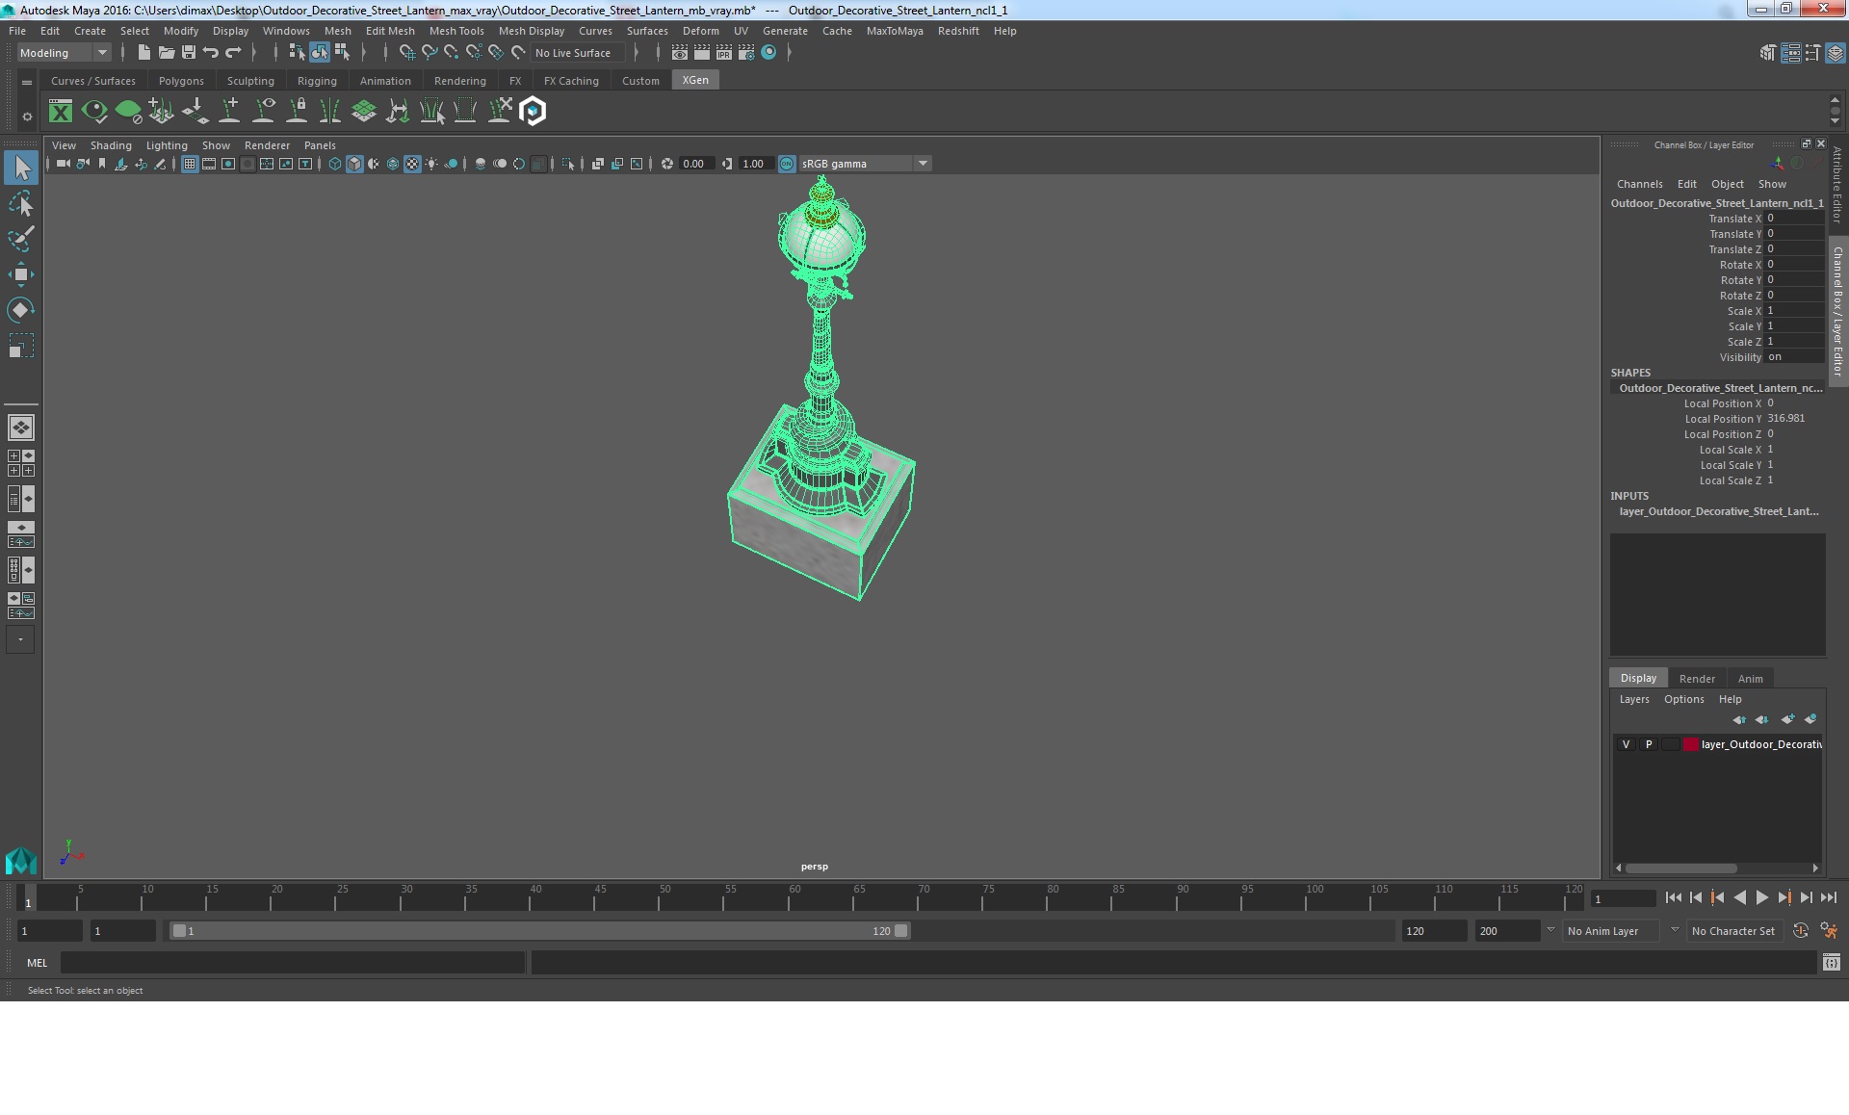Screen dimensions: 1849x1115
Task: Choose the Rotate tool in toolbox
Action: tap(20, 309)
